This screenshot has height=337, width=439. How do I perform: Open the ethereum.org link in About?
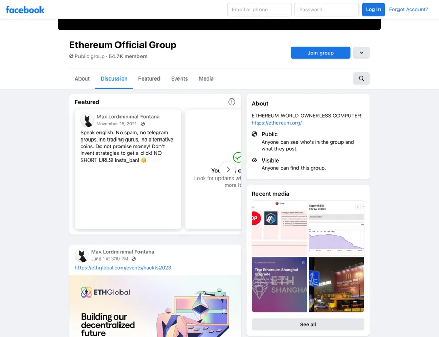point(276,123)
